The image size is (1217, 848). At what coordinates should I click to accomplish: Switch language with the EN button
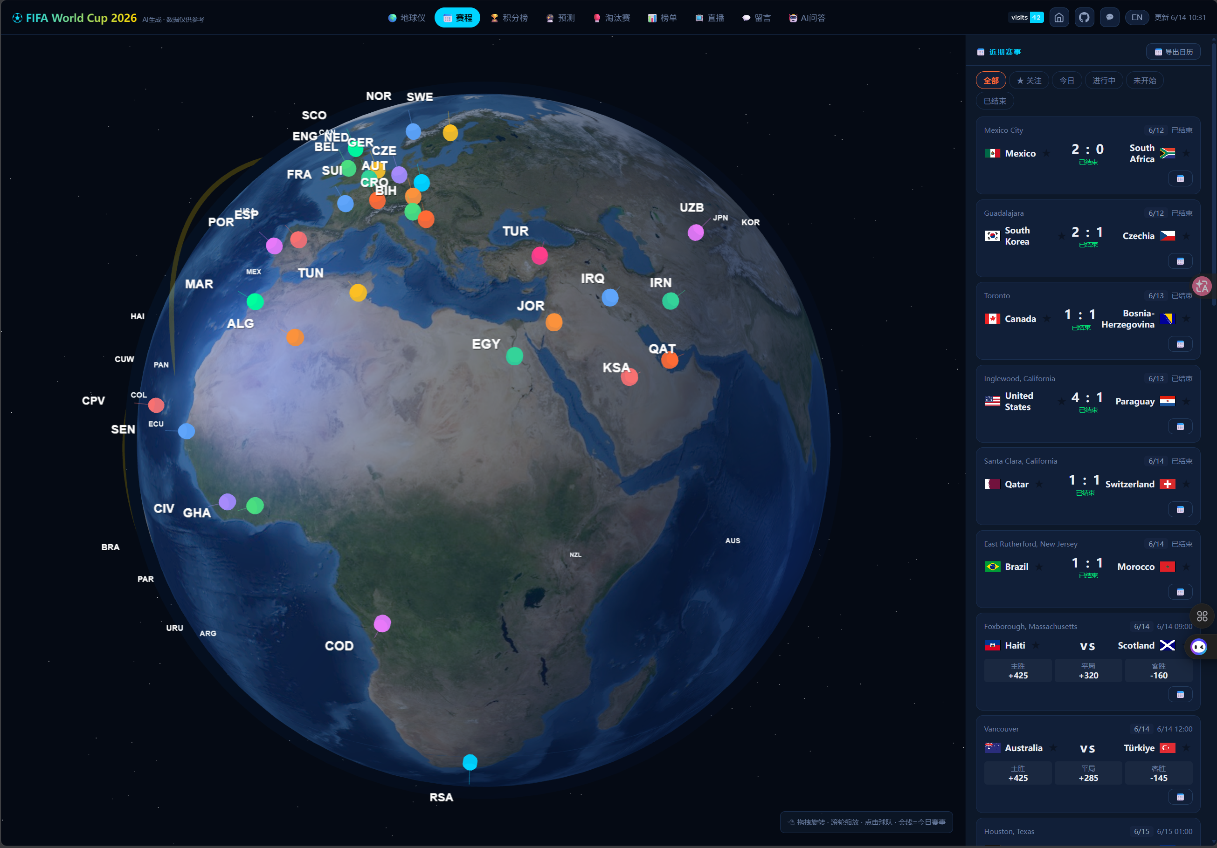[1137, 18]
